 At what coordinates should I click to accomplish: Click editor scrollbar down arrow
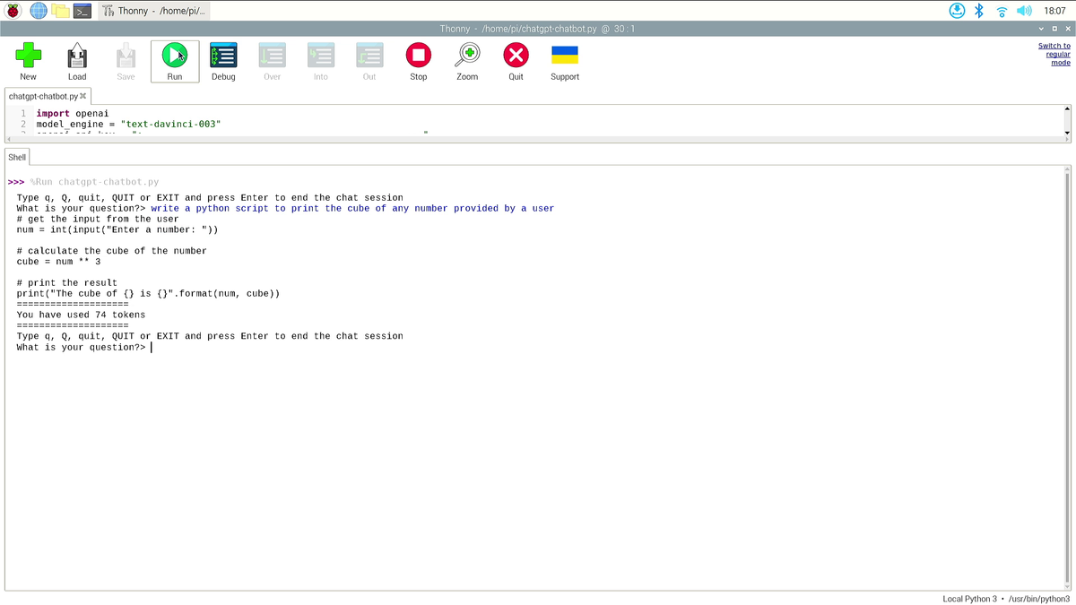click(x=1067, y=133)
